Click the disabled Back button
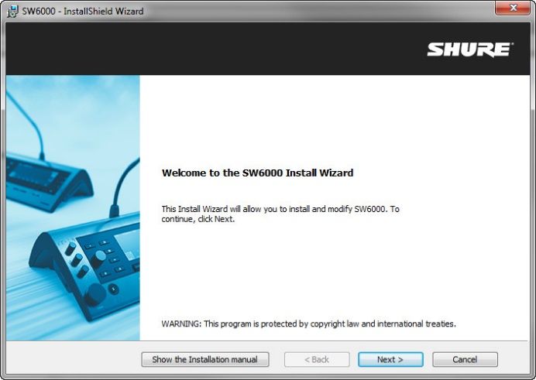 [x=317, y=360]
